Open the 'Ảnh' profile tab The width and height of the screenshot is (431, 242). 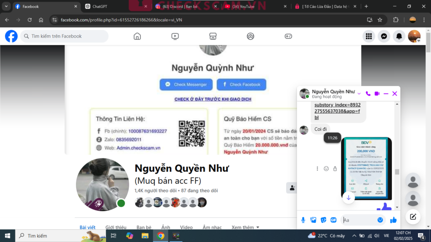(x=166, y=227)
